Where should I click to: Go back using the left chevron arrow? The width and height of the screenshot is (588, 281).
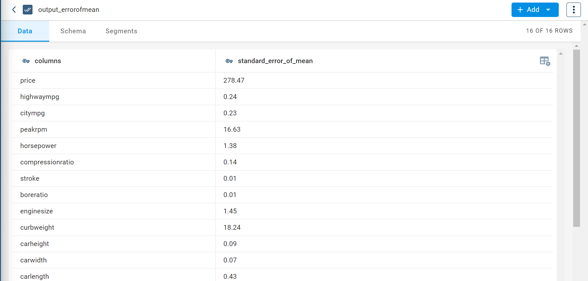tap(14, 10)
